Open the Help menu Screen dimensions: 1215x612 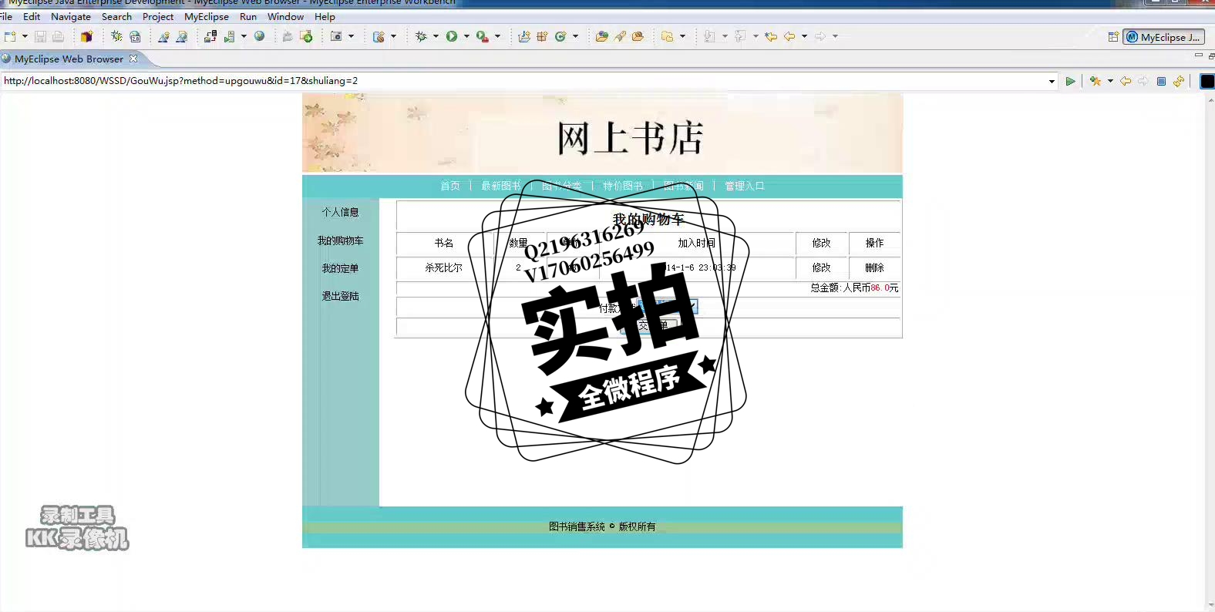pos(325,16)
